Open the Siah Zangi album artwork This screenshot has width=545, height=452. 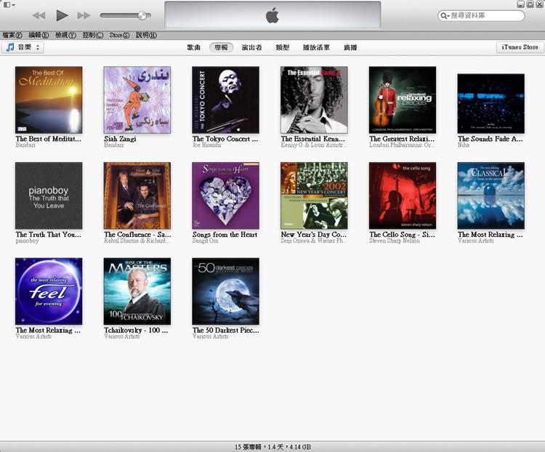click(137, 100)
